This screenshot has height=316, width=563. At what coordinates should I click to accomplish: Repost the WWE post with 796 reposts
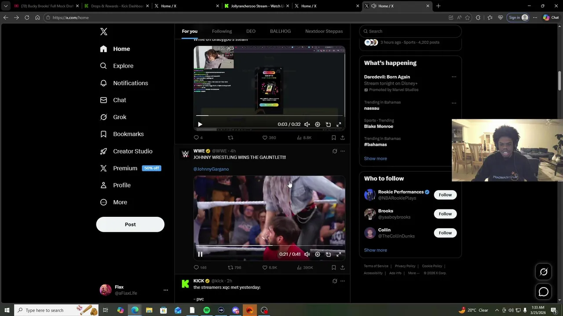pos(234,268)
